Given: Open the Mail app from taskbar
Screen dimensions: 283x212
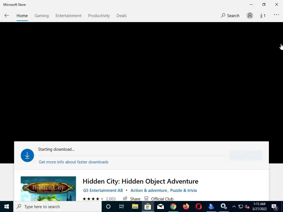Looking at the screenshot, I should tap(161, 206).
